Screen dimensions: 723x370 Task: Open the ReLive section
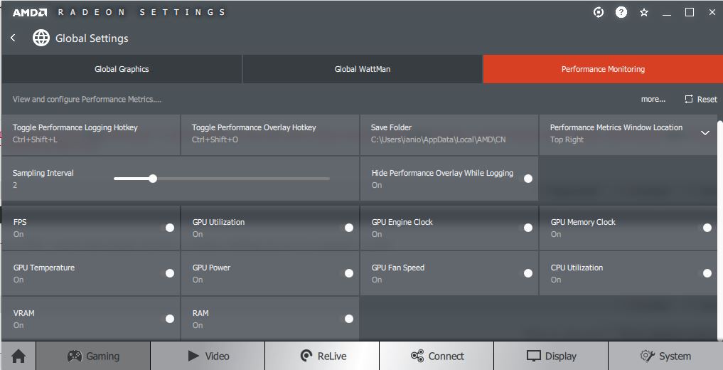[x=322, y=356]
